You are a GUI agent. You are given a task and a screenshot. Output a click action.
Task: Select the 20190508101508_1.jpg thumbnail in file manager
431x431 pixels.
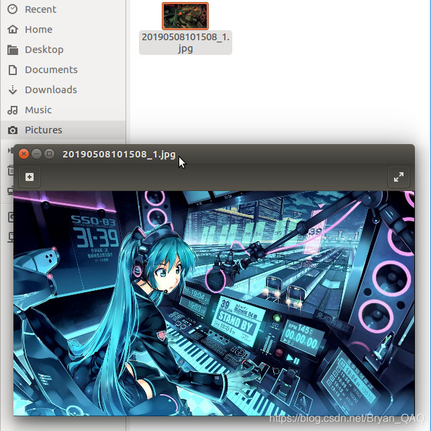pos(185,15)
